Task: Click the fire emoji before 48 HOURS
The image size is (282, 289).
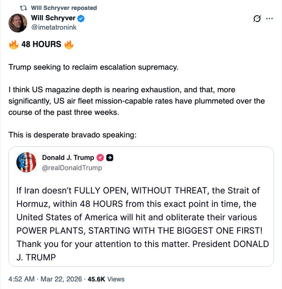Action: pyautogui.click(x=14, y=45)
